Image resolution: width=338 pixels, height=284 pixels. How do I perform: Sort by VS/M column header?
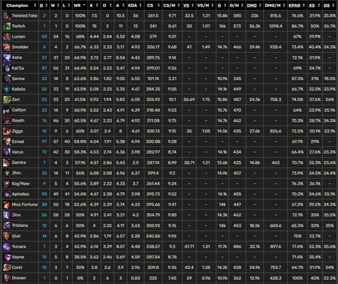click(206, 5)
